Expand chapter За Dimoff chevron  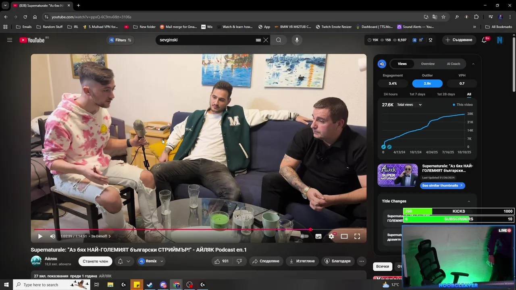click(110, 236)
